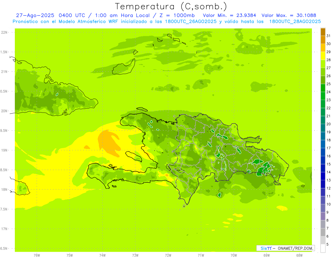Click the '17N' latitude label
This screenshot has height=259, width=336.
click(4, 229)
